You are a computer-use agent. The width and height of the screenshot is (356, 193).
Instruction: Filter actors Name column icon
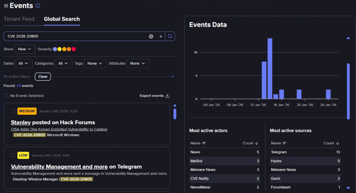204,143
